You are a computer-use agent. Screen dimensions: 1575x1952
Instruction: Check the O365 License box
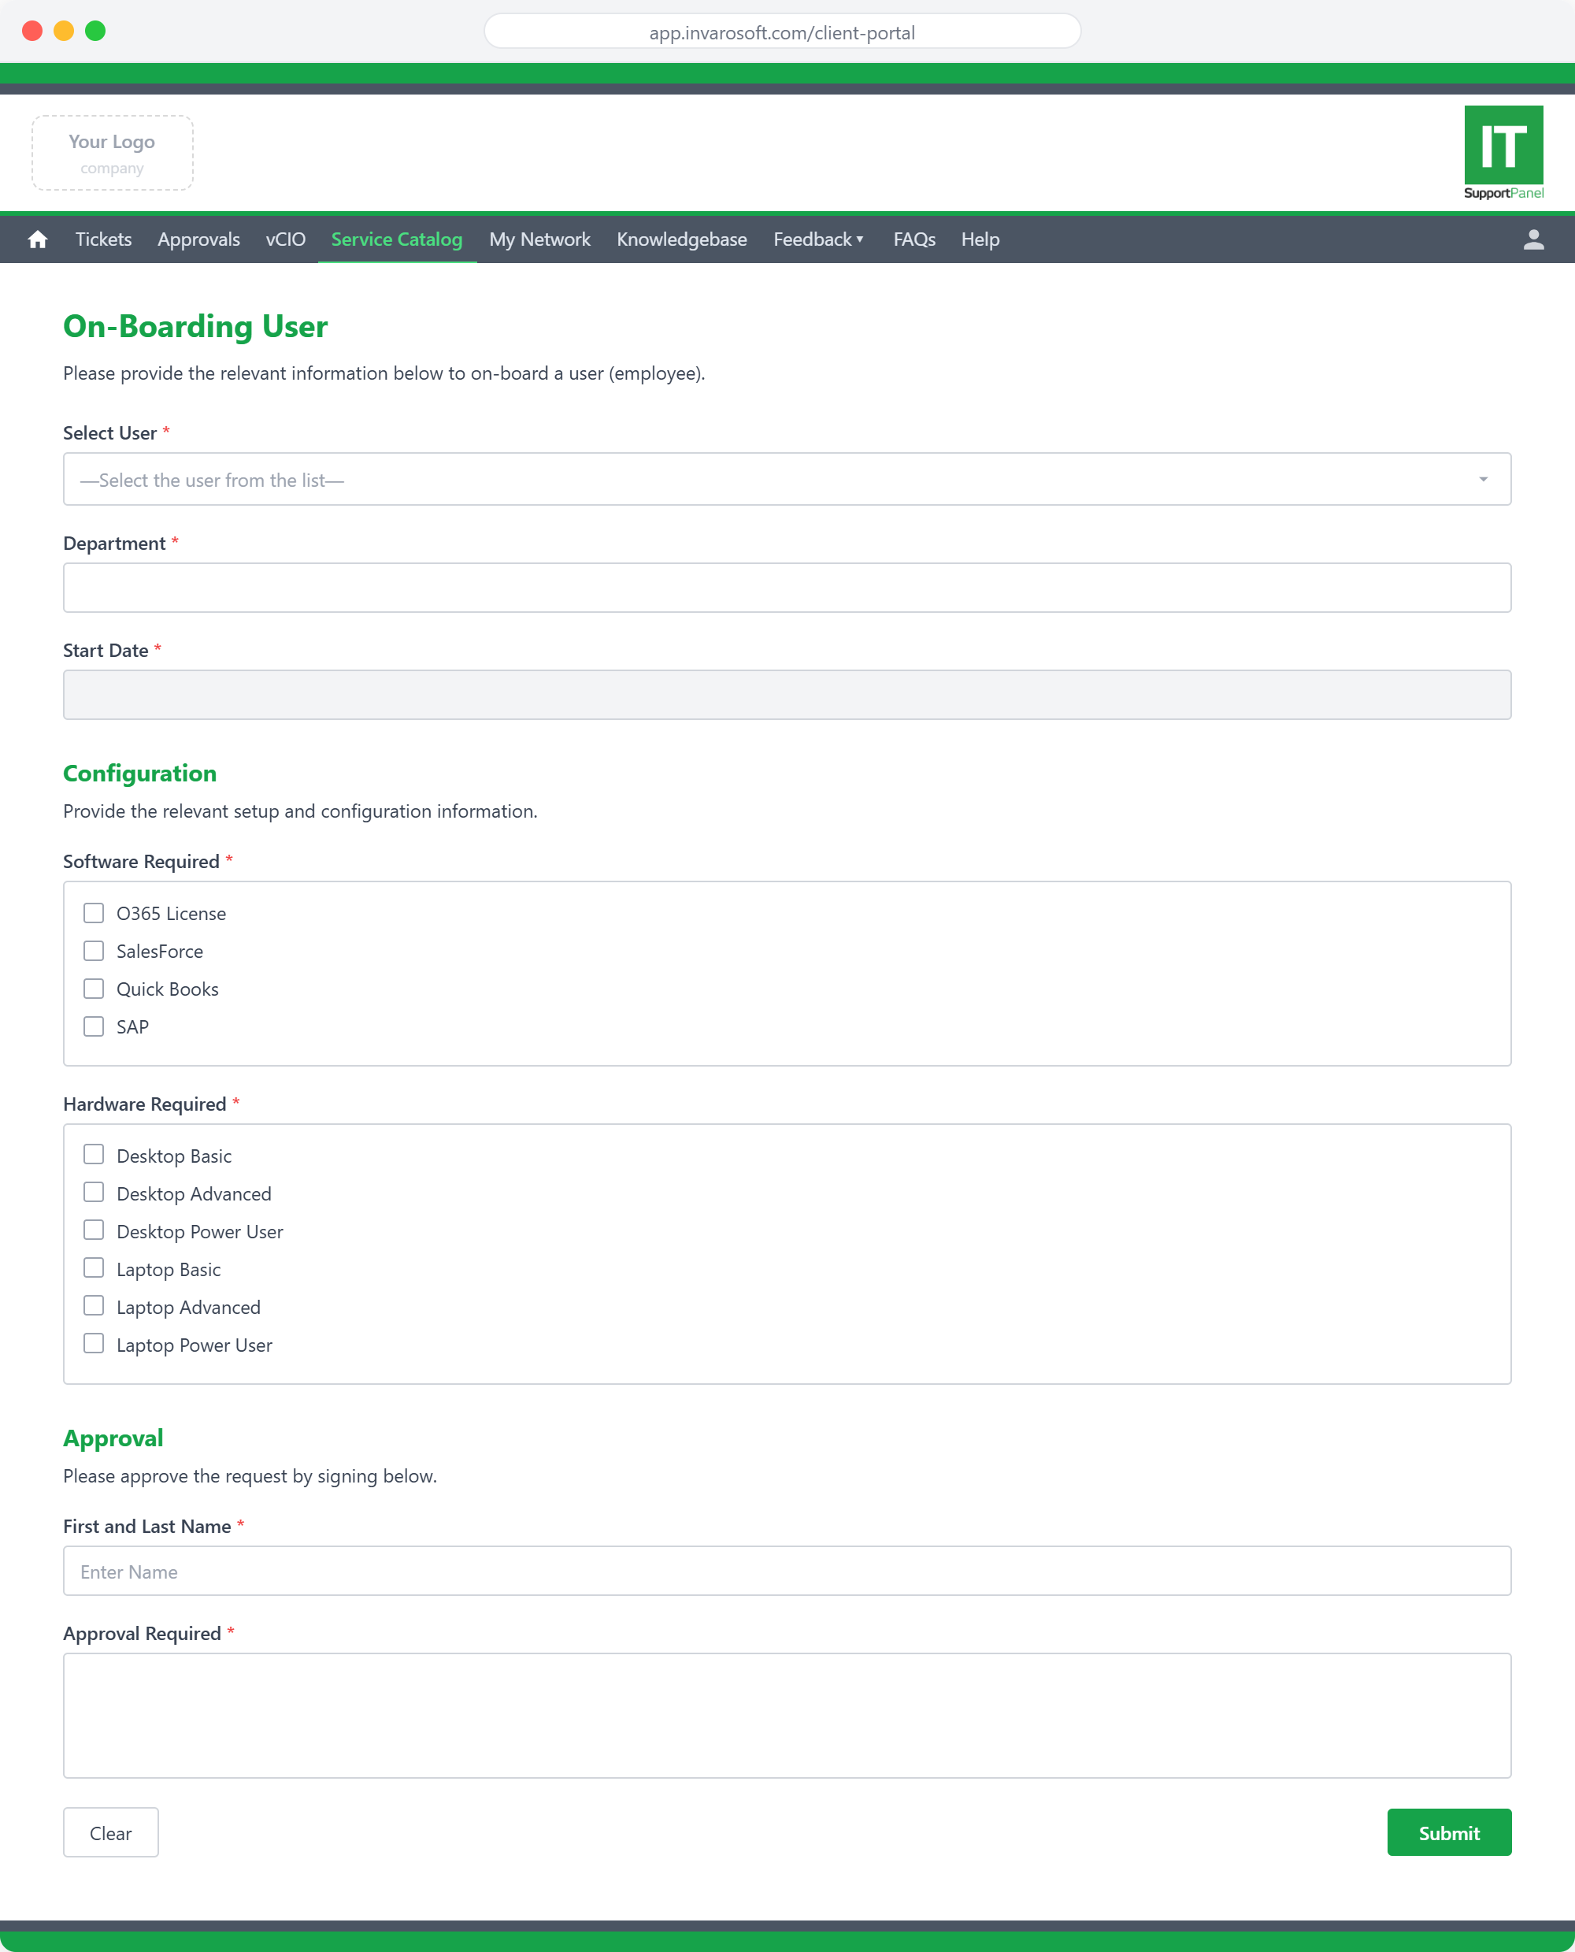pyautogui.click(x=94, y=912)
